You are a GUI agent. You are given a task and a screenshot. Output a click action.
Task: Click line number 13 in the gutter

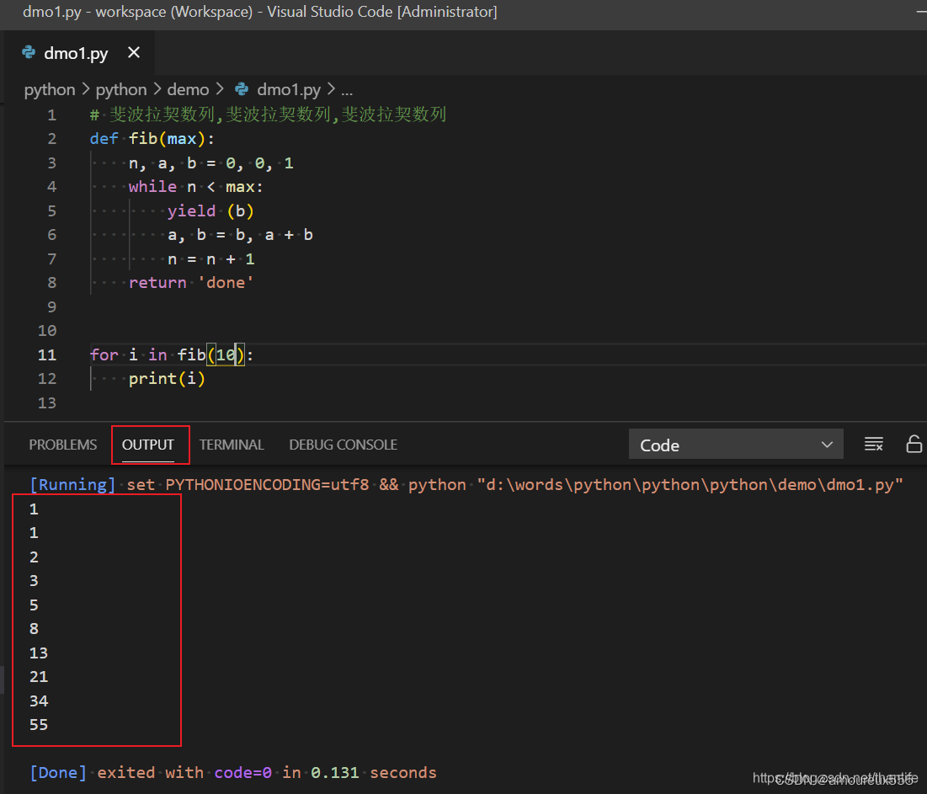[x=47, y=402]
